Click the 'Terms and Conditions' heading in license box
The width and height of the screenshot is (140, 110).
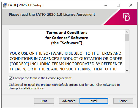point(67,32)
